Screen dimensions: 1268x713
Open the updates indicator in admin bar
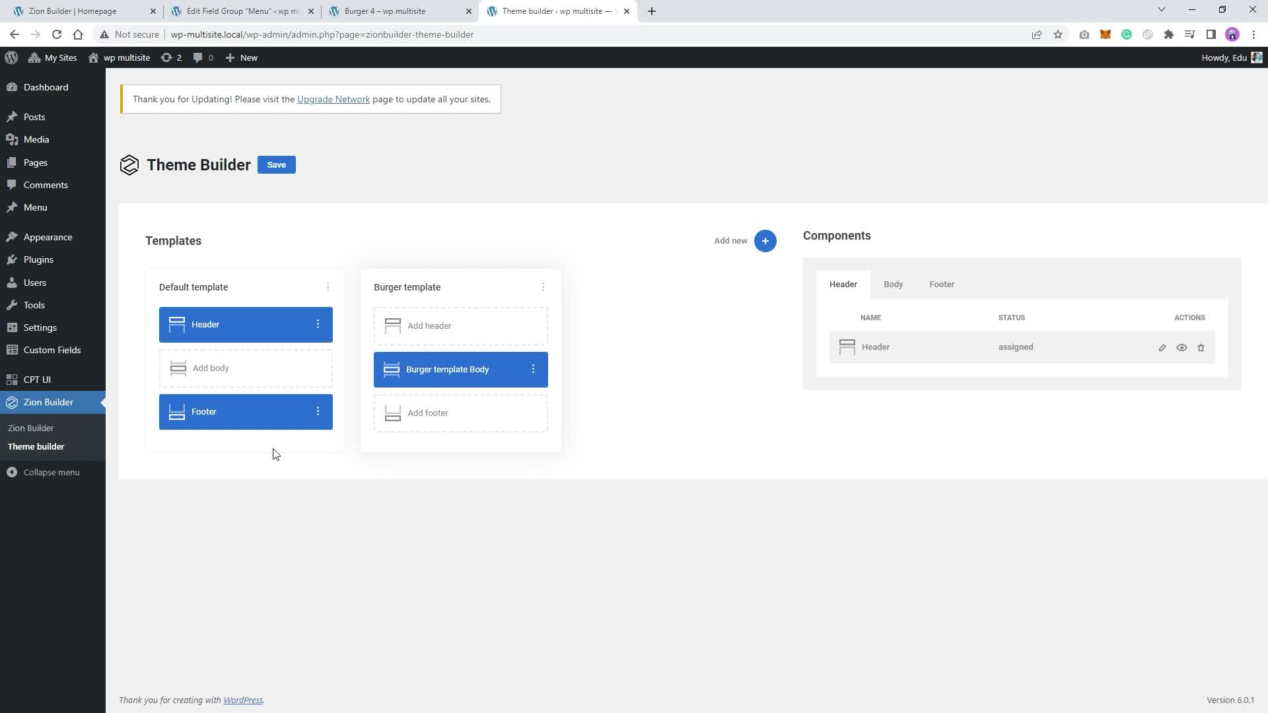170,57
